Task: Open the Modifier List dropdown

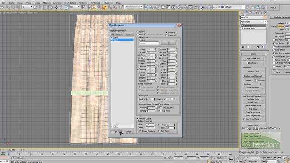Action: coord(254,22)
